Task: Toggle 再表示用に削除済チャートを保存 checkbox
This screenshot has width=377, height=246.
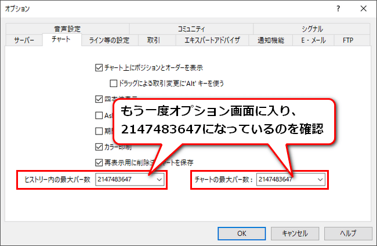Action: pos(99,163)
